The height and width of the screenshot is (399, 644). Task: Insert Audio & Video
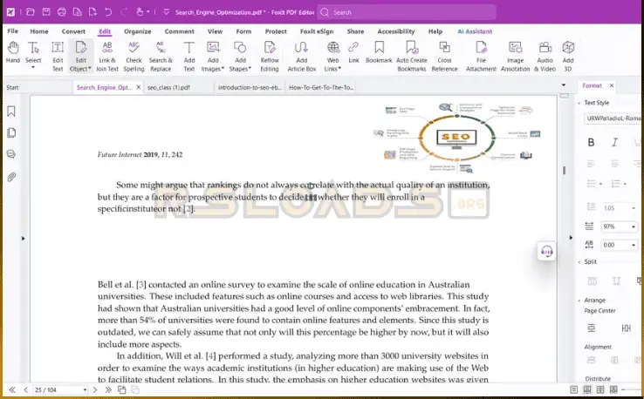545,57
